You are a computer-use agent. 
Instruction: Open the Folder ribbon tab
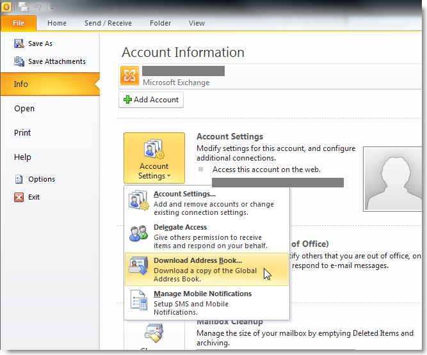coord(160,23)
